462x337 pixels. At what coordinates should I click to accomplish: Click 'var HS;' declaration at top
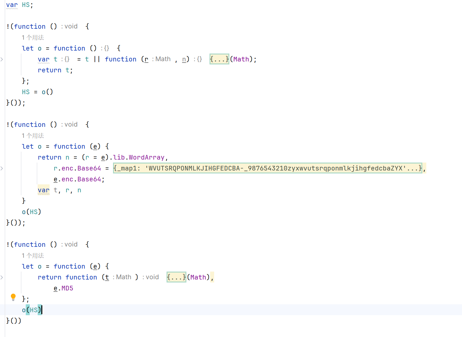pos(19,5)
